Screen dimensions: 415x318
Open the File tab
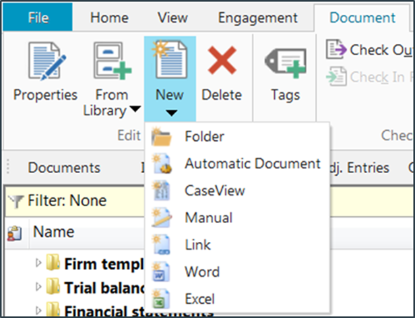[38, 18]
